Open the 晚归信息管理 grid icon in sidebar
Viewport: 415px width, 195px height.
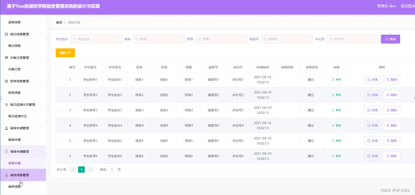pos(6,34)
